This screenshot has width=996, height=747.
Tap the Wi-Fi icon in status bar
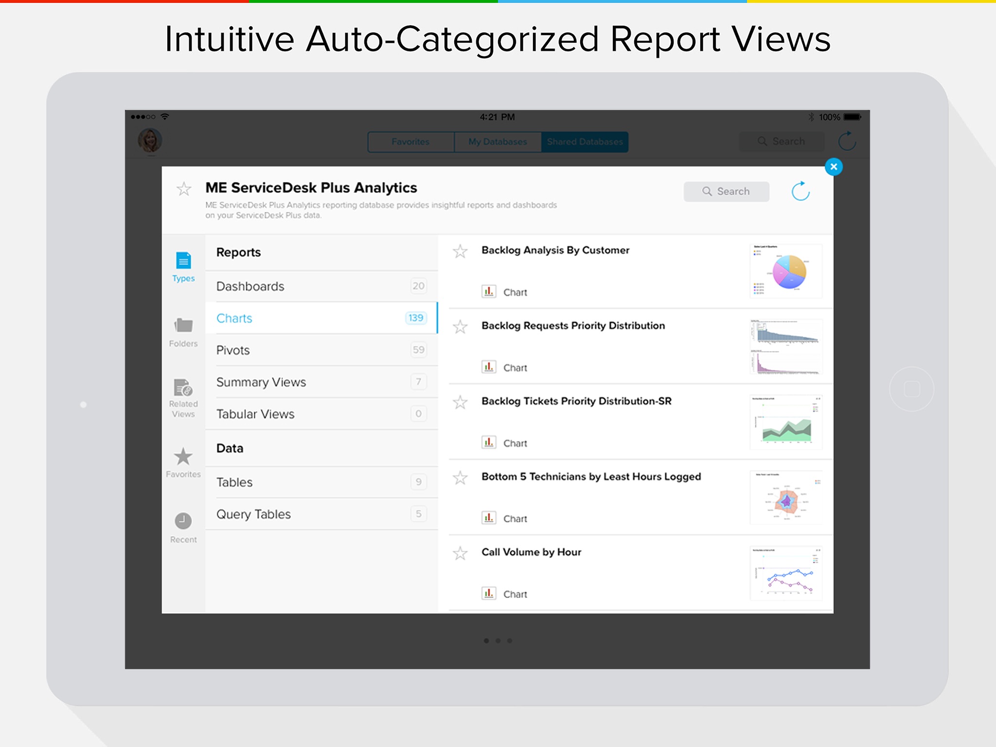click(165, 117)
